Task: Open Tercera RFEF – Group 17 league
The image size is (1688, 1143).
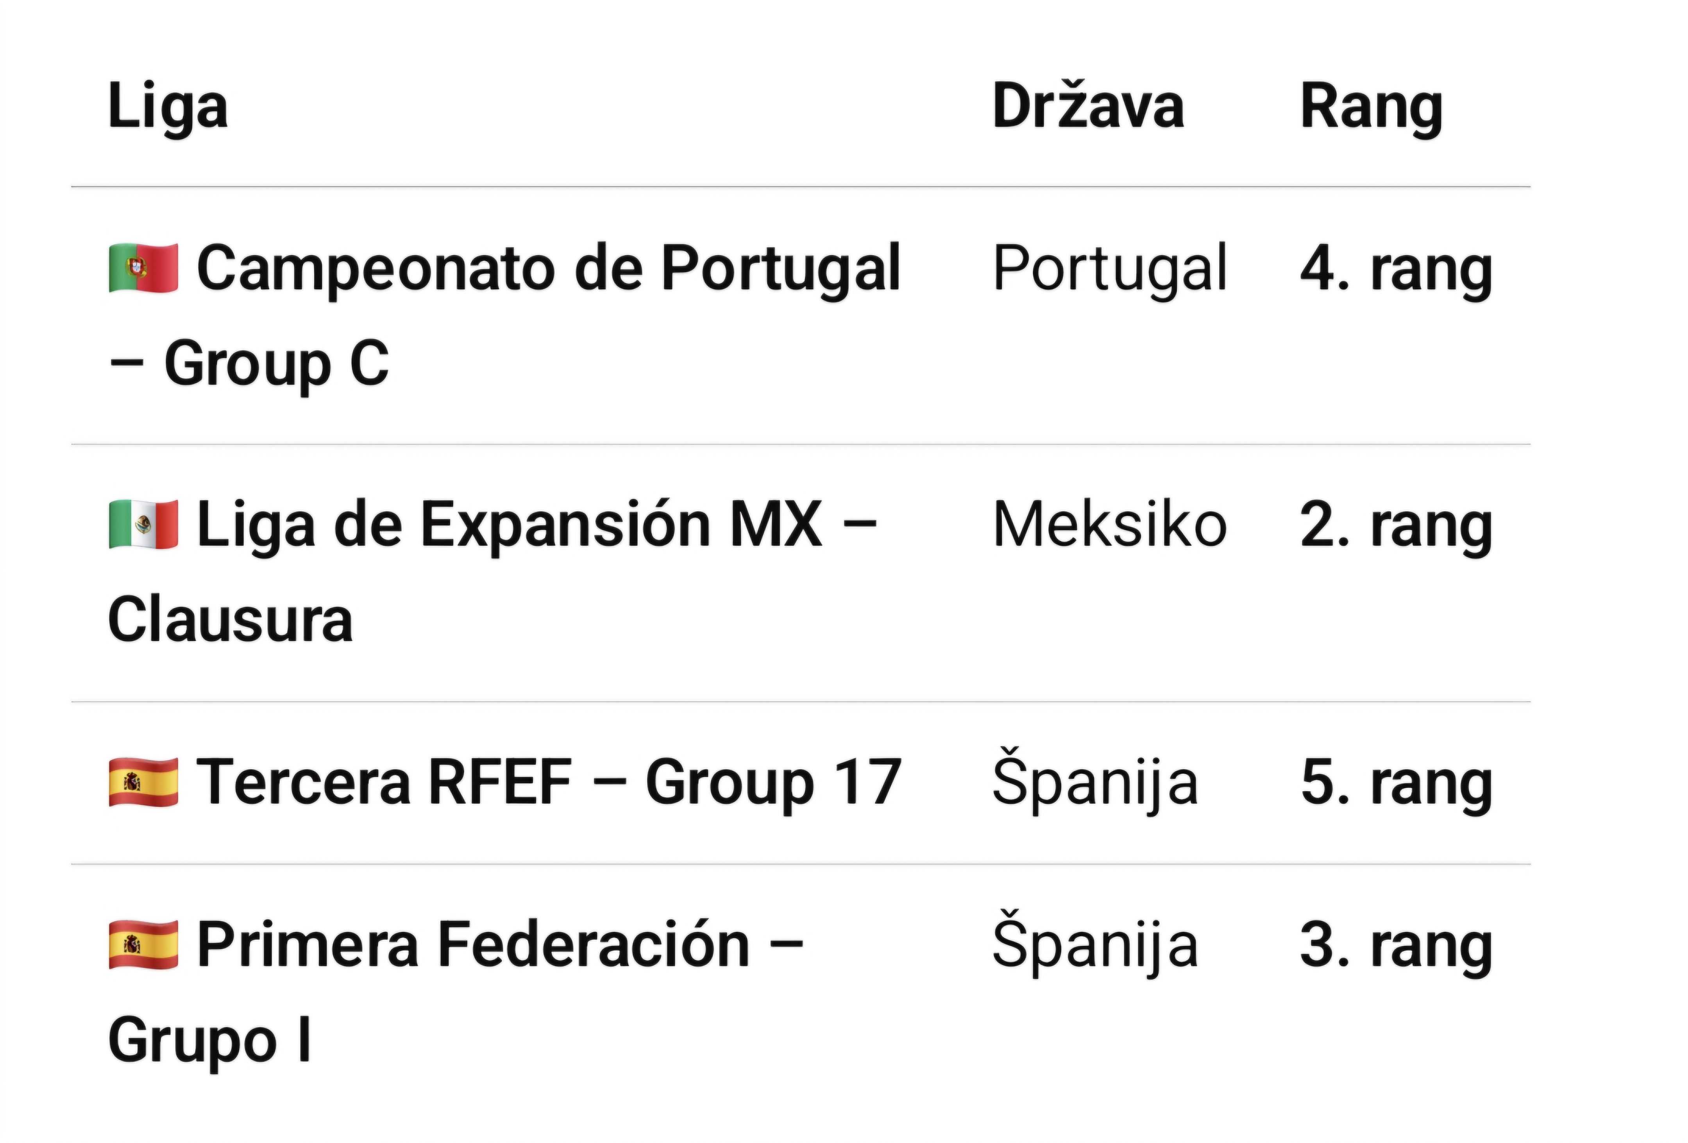Action: 505,782
